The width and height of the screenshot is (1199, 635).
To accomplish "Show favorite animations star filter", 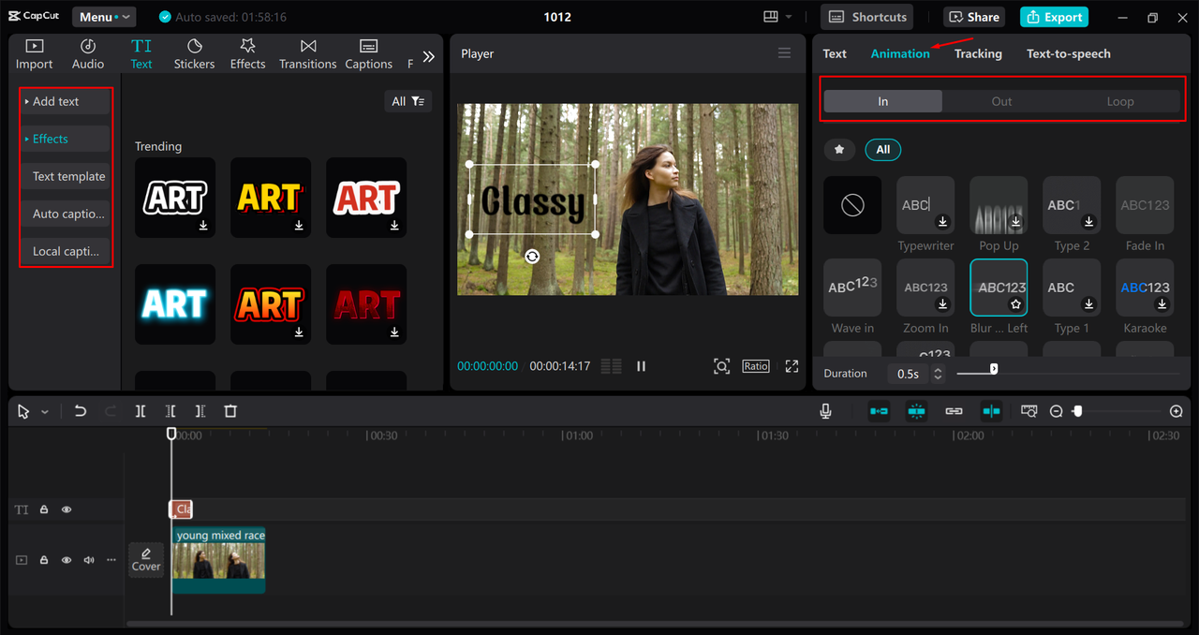I will coord(839,149).
